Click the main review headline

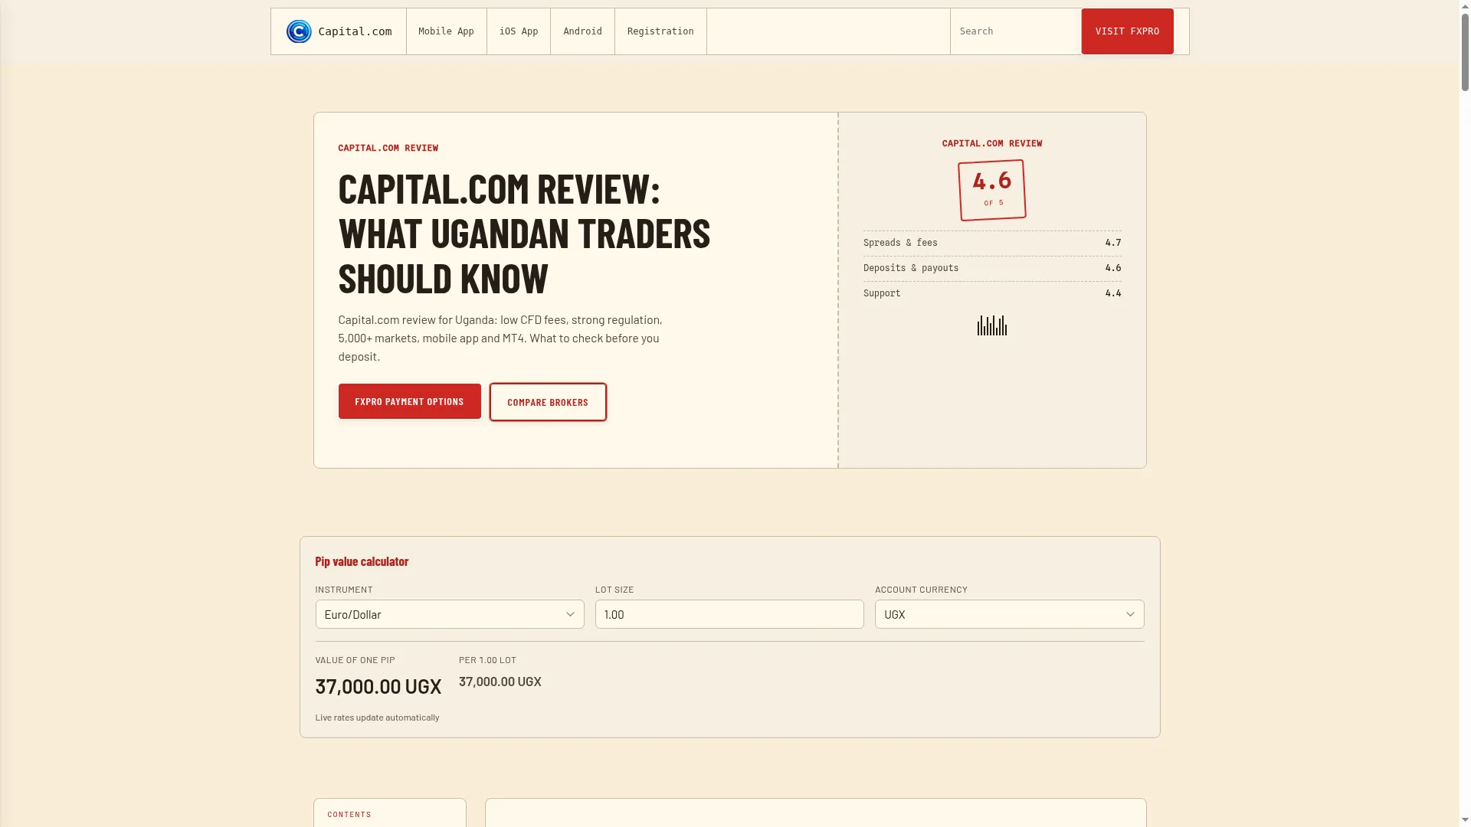pos(524,234)
